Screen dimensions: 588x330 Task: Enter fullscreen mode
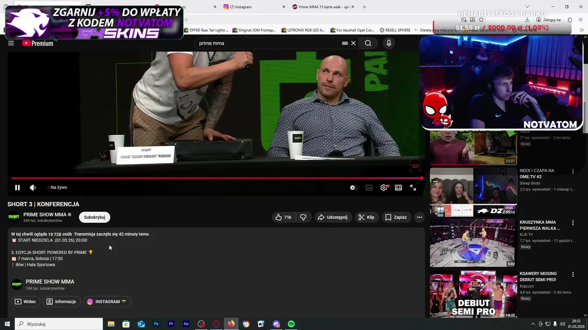click(x=413, y=187)
